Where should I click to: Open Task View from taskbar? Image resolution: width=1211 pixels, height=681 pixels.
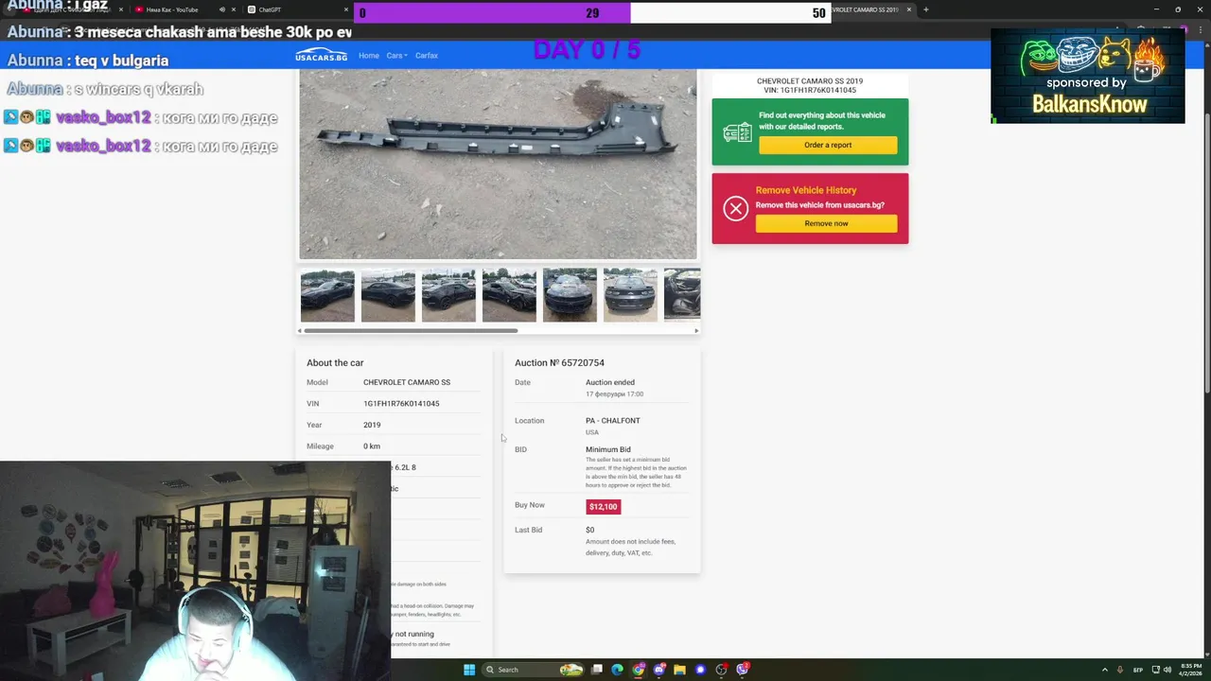coord(597,670)
